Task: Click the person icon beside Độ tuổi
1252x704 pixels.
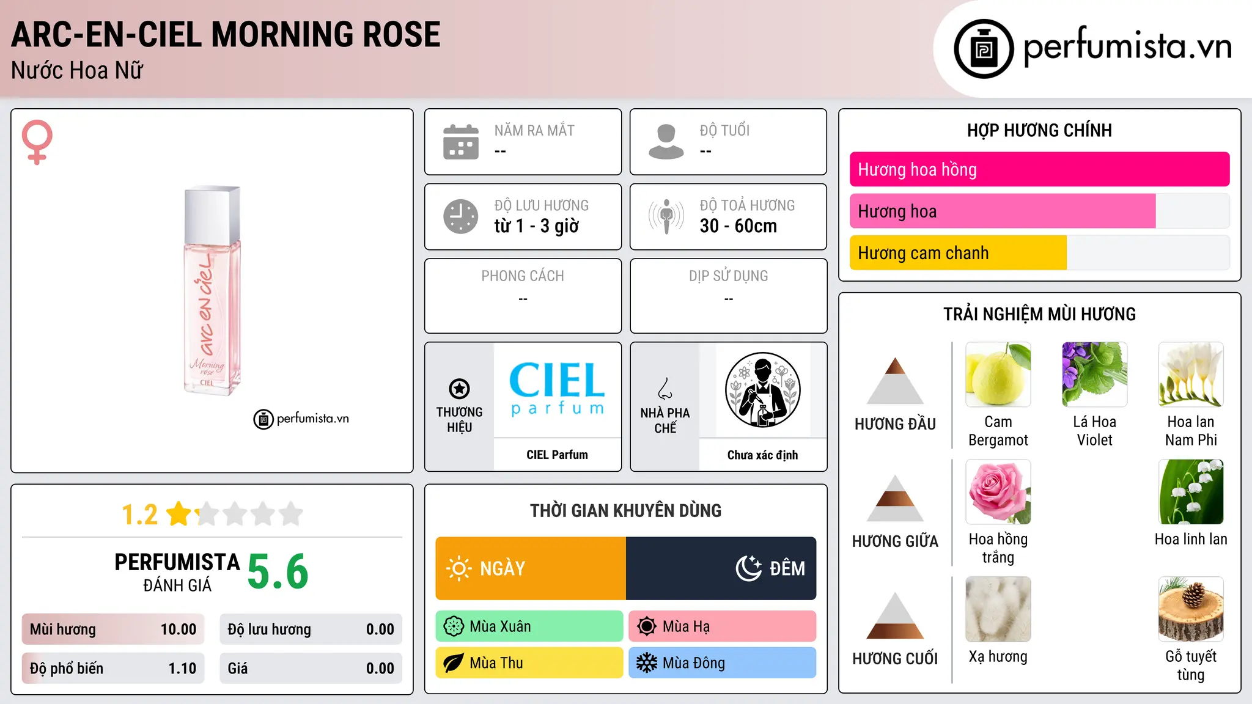Action: [666, 142]
